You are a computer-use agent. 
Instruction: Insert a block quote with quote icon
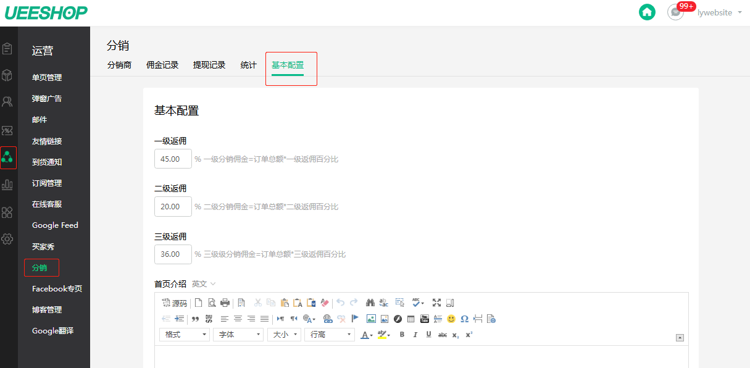[x=195, y=319]
